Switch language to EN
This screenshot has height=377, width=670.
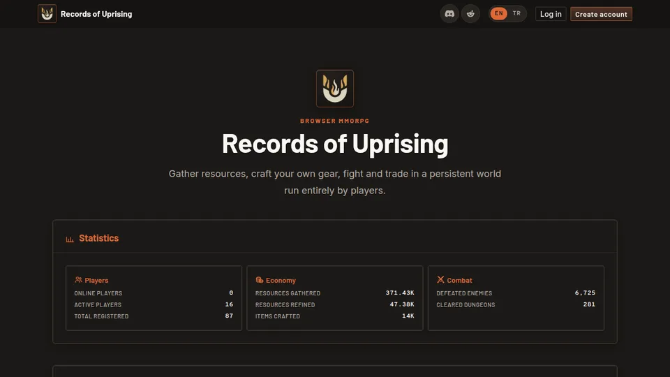point(498,13)
